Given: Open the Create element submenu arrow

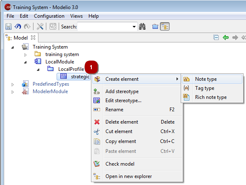Looking at the screenshot, I should (177, 79).
